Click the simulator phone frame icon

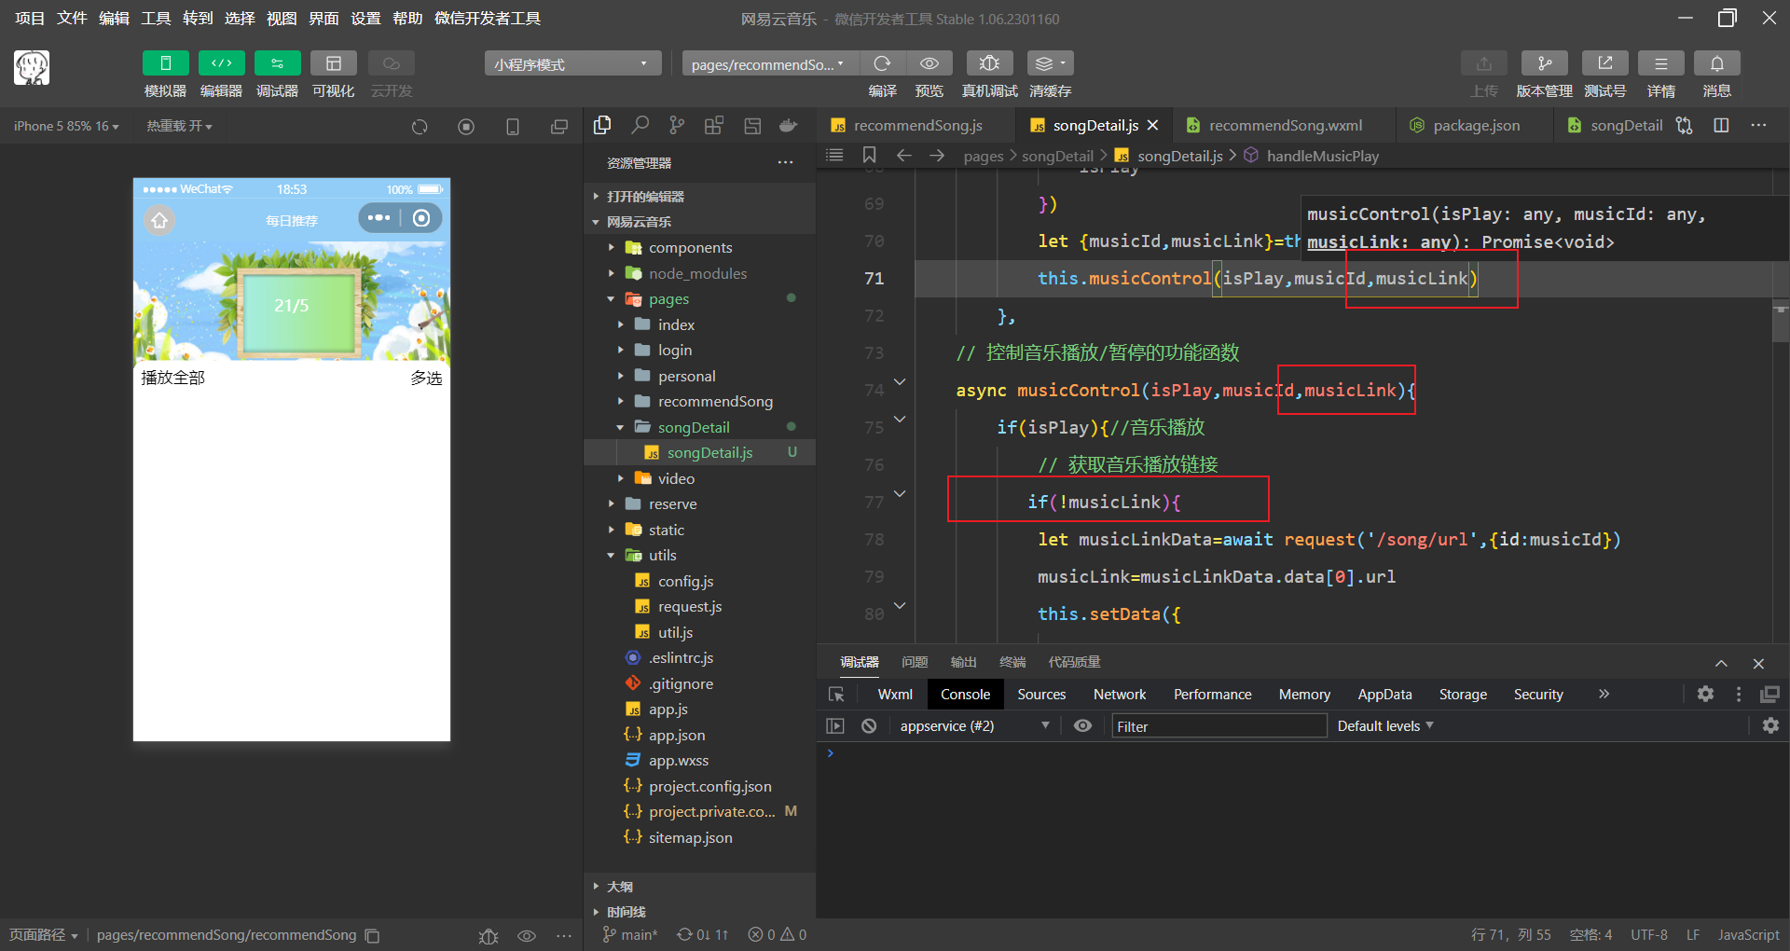(513, 126)
